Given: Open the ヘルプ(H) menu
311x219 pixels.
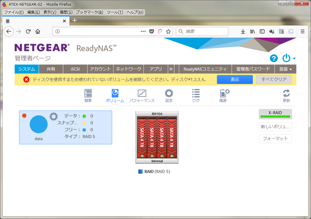Looking at the screenshot, I should coord(135,12).
